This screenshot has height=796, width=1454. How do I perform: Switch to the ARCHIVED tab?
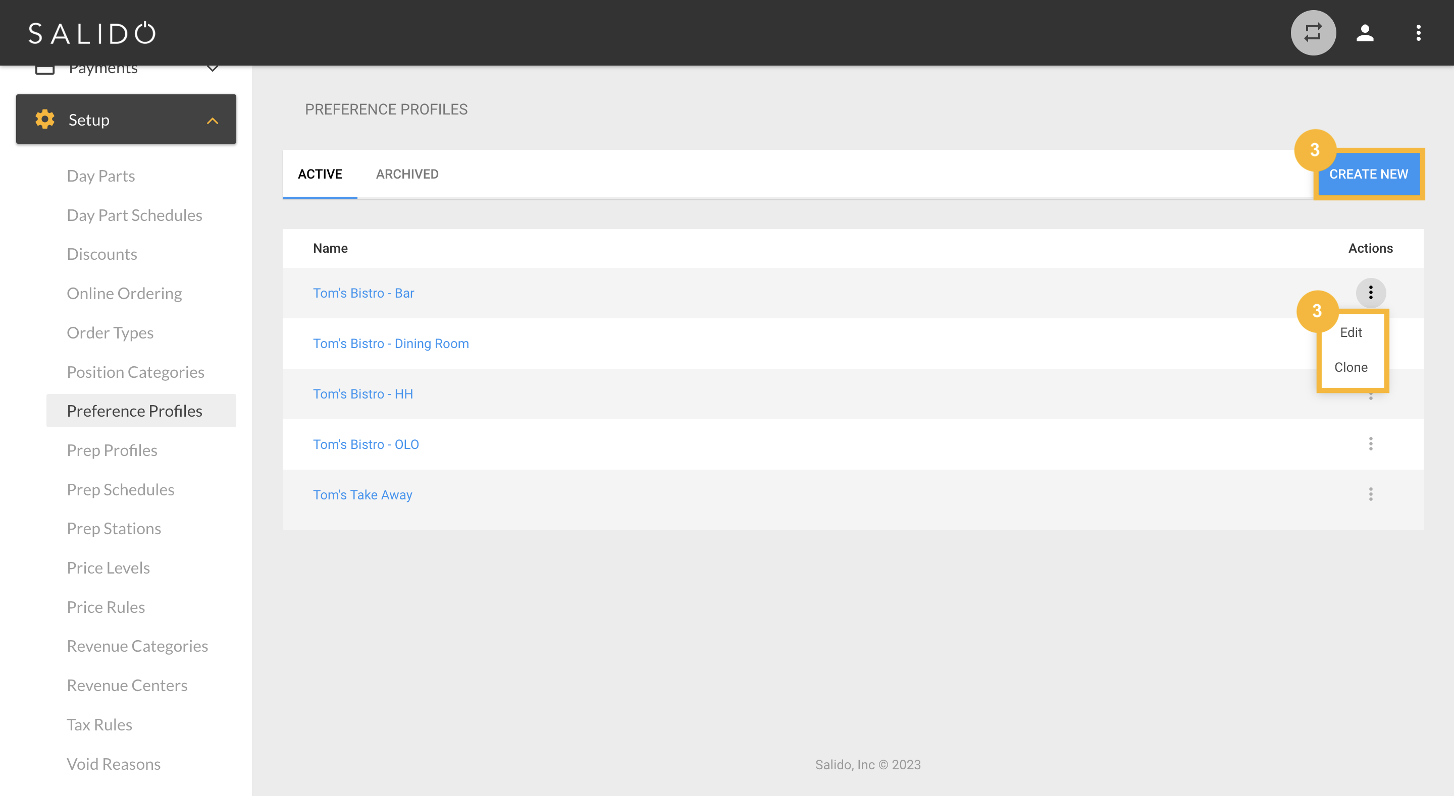tap(407, 175)
